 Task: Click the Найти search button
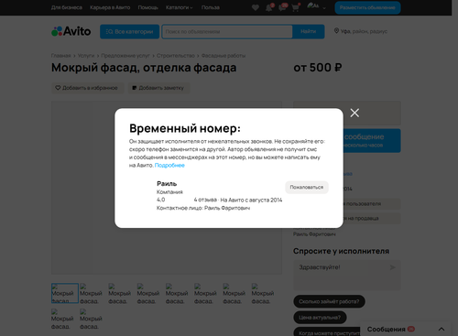(x=309, y=32)
